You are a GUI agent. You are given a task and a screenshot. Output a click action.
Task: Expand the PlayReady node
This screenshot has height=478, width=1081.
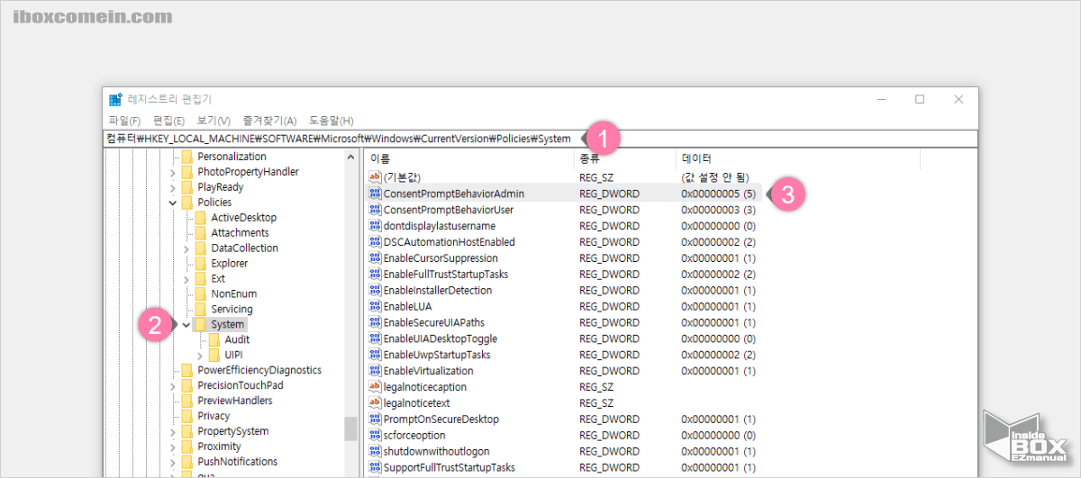pyautogui.click(x=173, y=187)
